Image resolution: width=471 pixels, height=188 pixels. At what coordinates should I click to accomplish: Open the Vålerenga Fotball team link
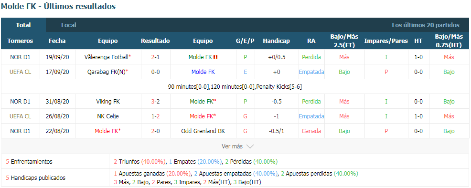tap(107, 57)
